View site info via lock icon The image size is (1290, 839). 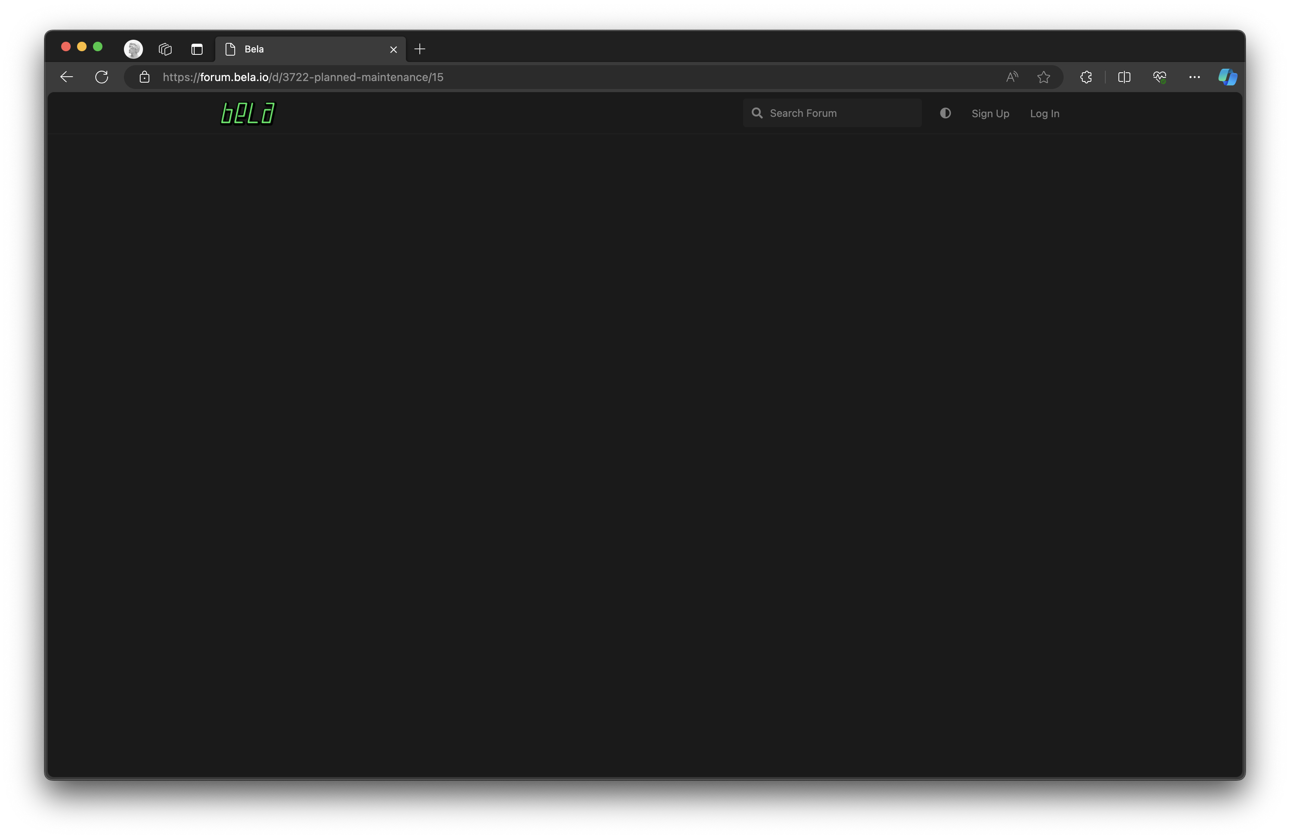point(144,77)
